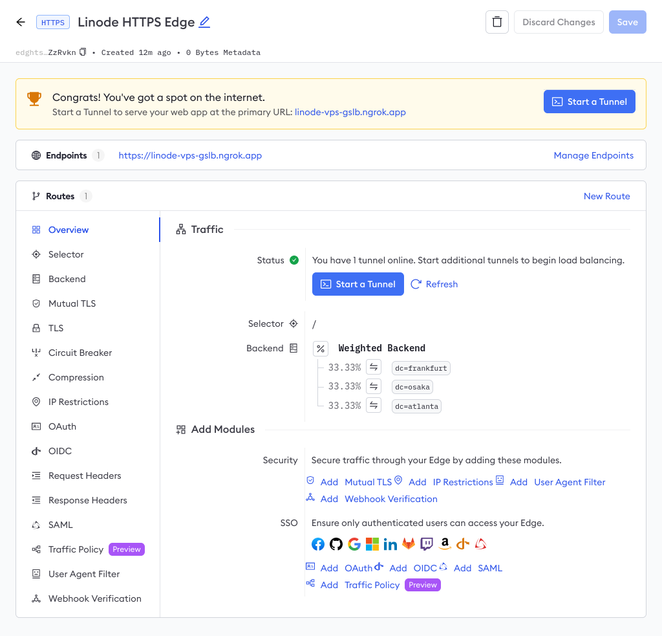Click tunnel arrows icon for dc=atlanta
The height and width of the screenshot is (636, 662).
374,405
